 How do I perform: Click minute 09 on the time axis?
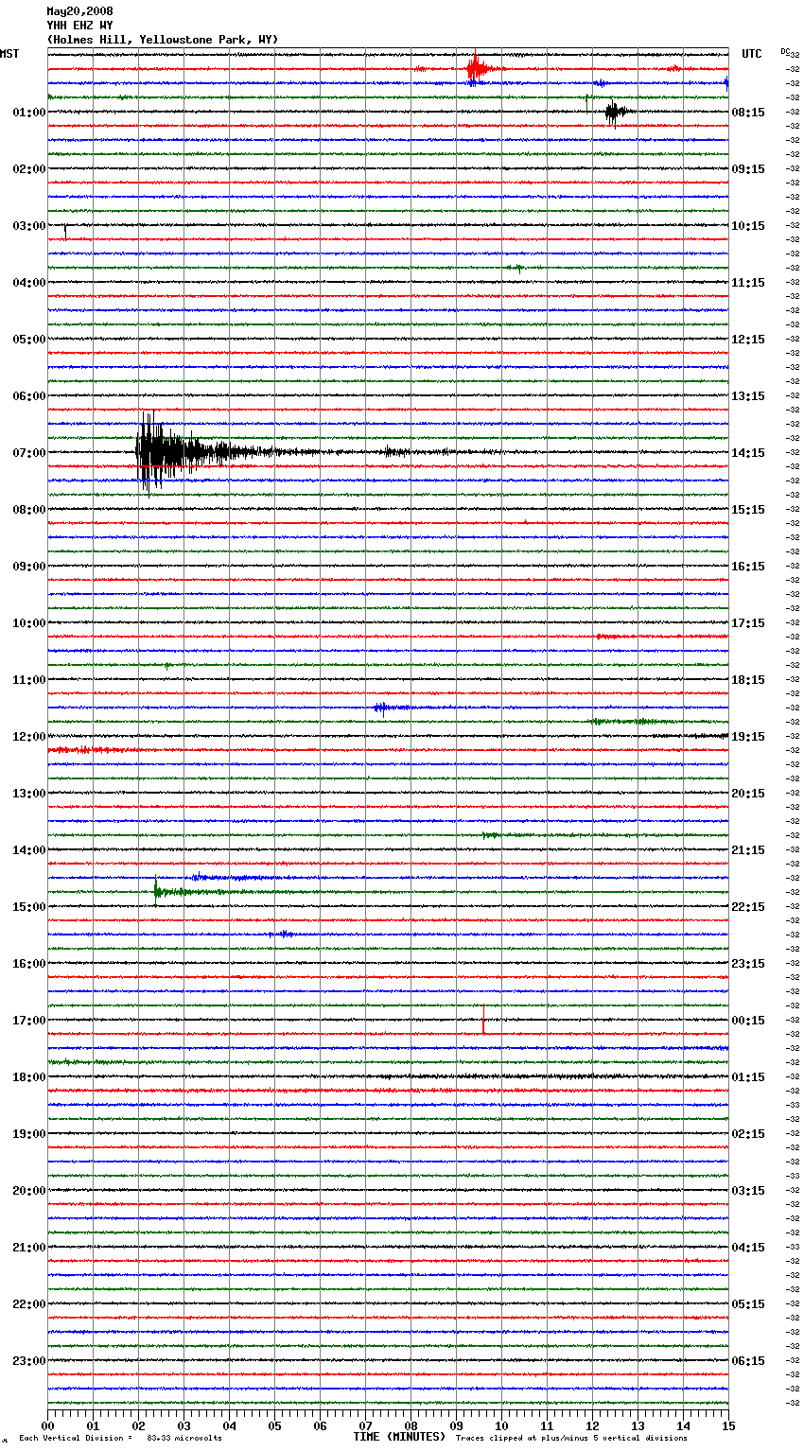coord(457,1425)
